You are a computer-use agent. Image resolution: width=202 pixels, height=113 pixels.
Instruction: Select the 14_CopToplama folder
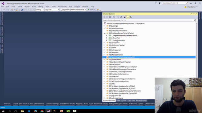point(115,64)
